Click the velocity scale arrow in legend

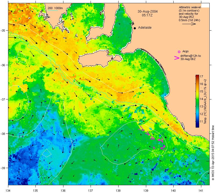[189, 24]
